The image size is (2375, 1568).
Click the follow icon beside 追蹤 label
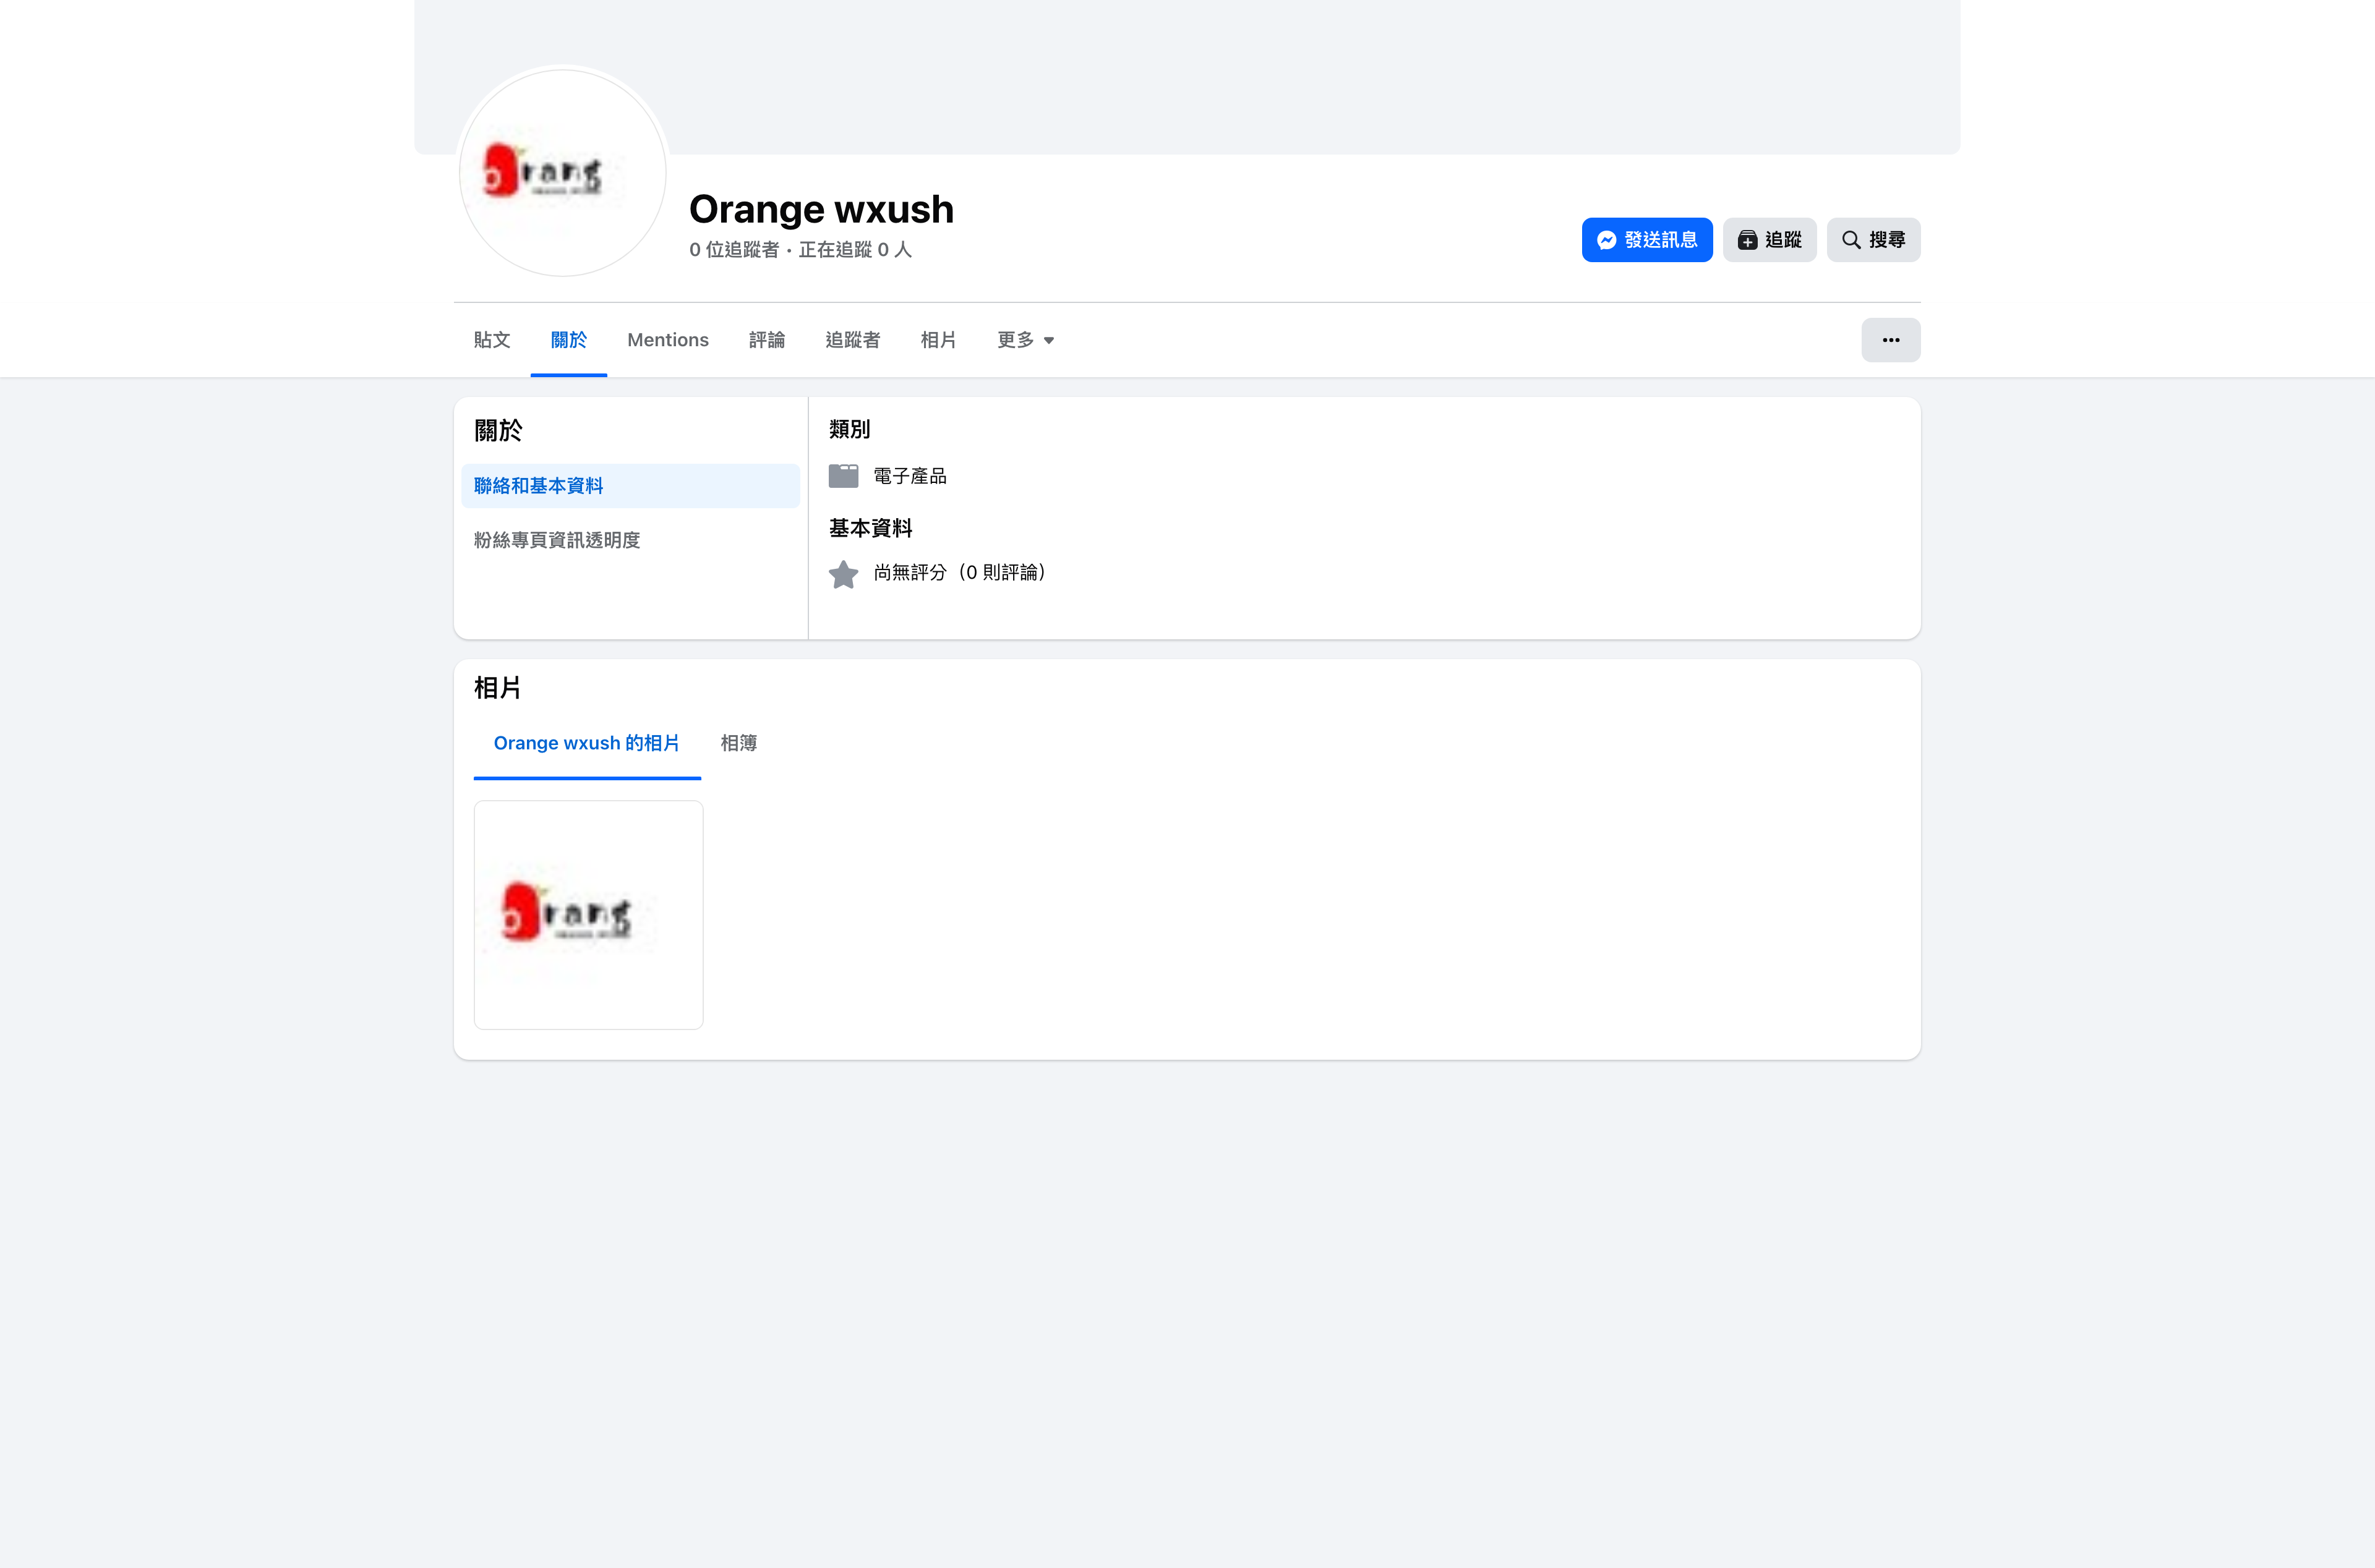tap(1748, 239)
